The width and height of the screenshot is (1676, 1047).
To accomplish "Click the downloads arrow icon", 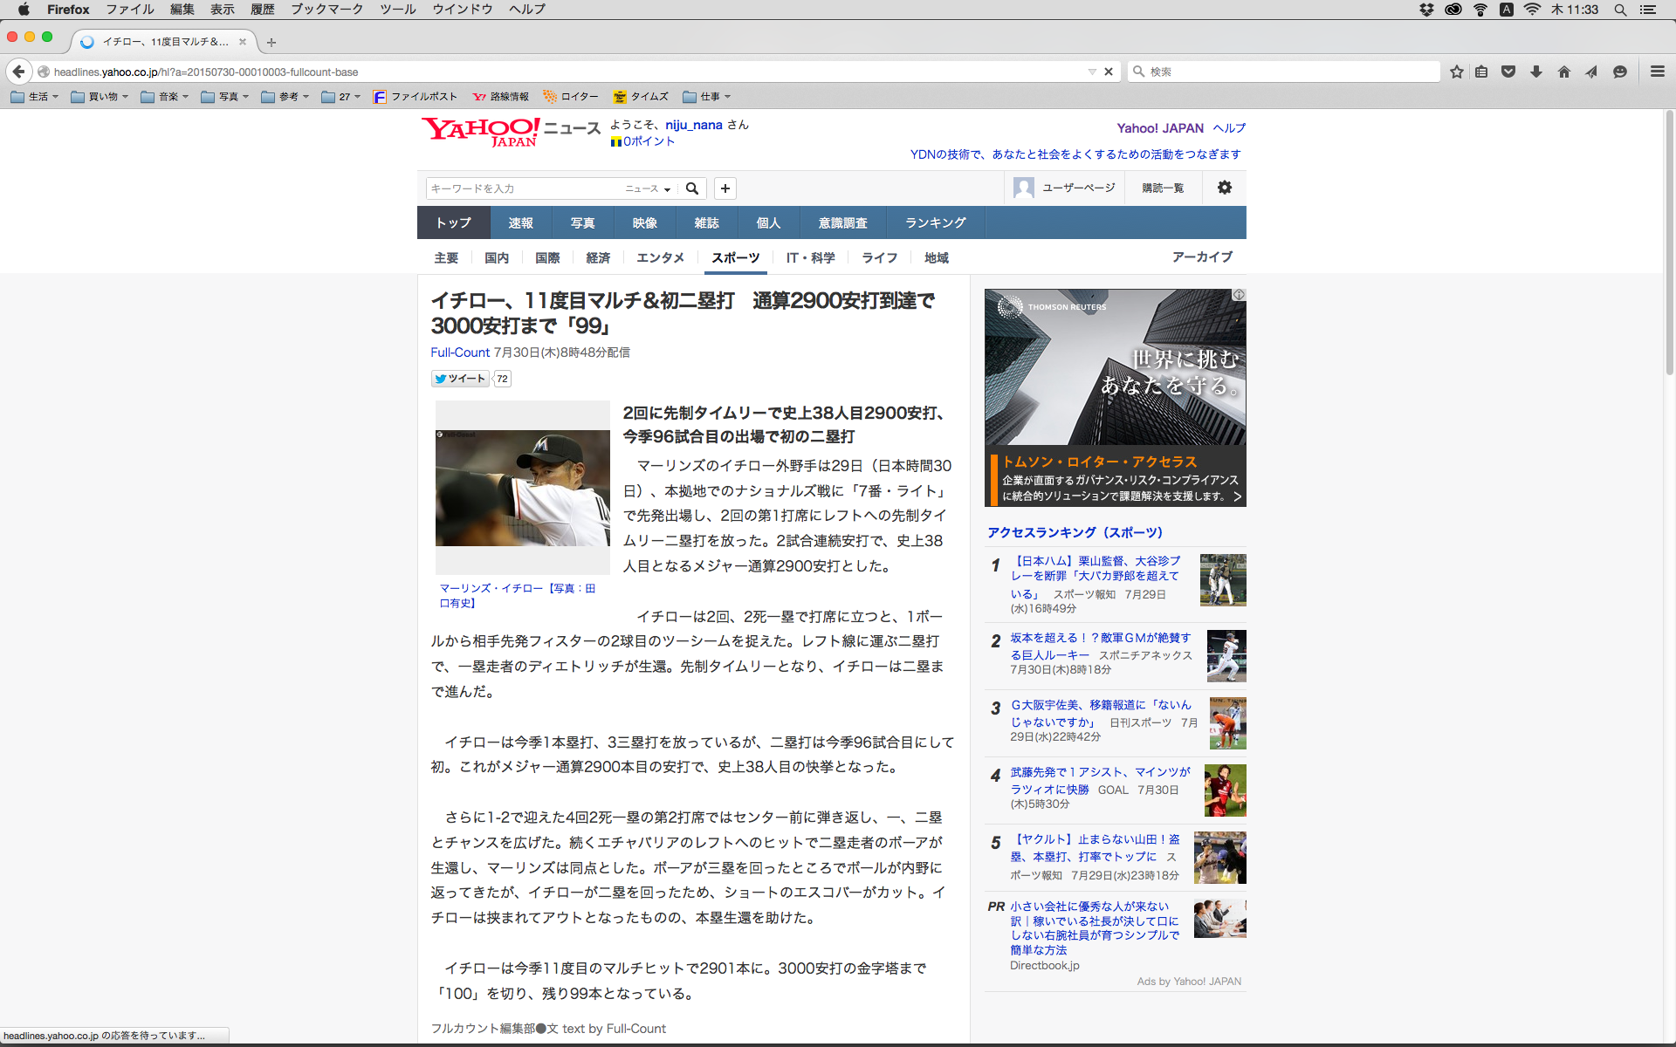I will (1536, 72).
